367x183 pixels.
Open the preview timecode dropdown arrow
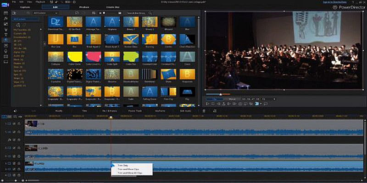pyautogui.click(x=274, y=99)
